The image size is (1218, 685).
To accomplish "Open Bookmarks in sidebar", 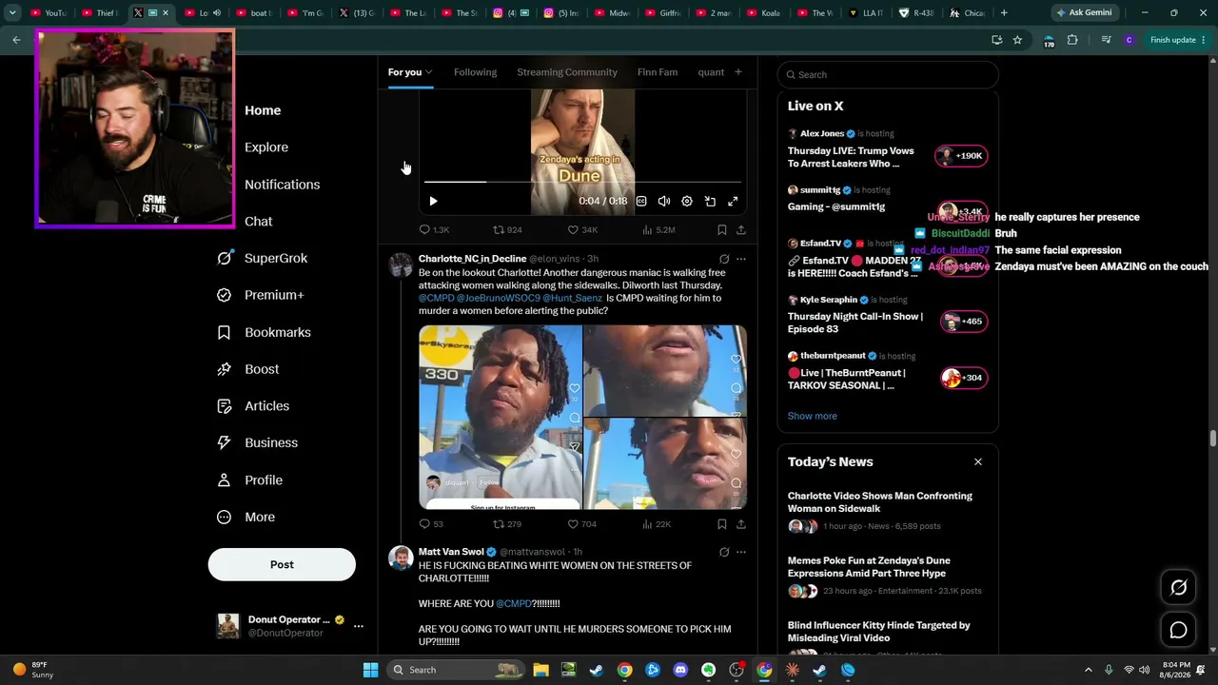I will coord(264,332).
